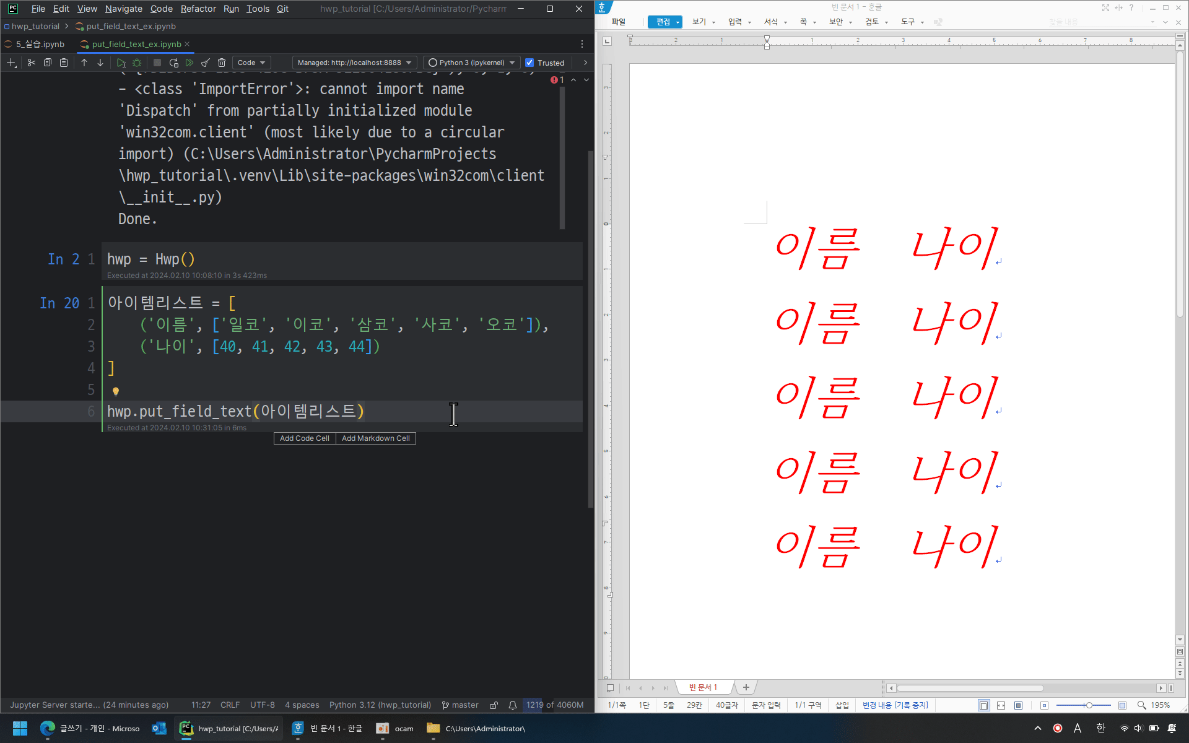This screenshot has height=743, width=1189.
Task: Open ocam from Windows taskbar
Action: pos(395,728)
